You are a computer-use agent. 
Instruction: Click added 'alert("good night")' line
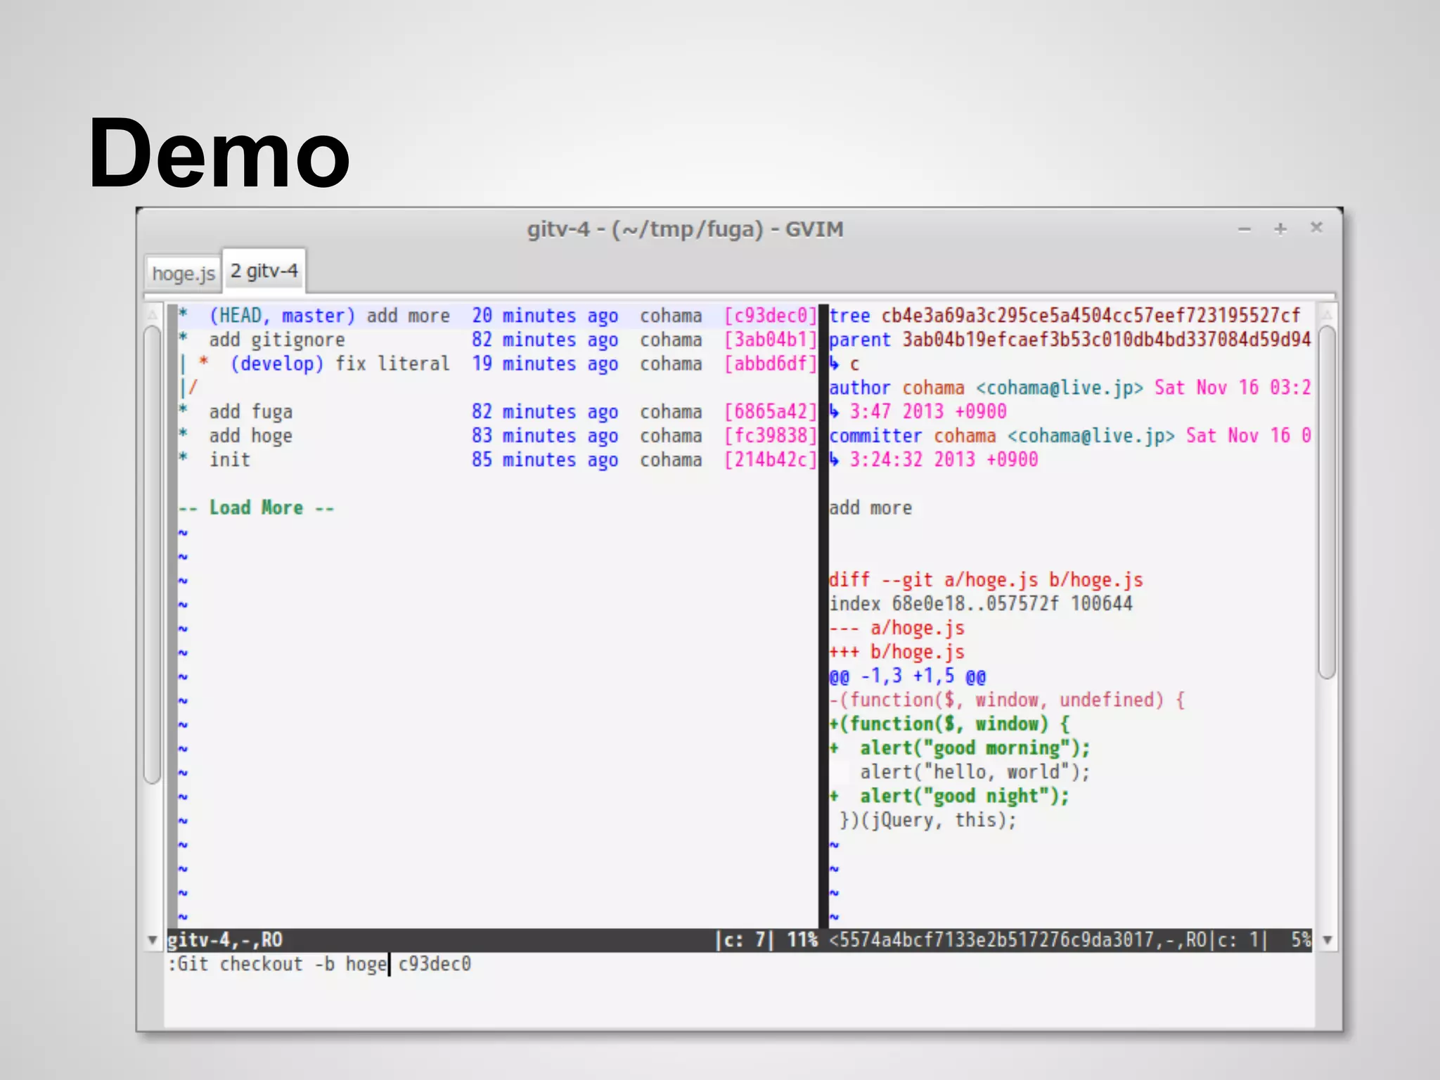949,796
